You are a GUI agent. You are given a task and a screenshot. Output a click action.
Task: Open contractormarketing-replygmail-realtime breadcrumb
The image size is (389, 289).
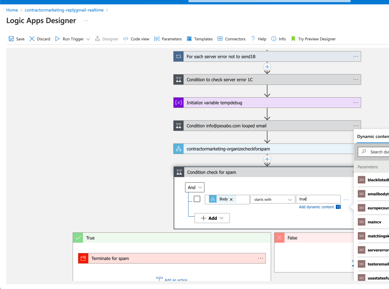[64, 10]
